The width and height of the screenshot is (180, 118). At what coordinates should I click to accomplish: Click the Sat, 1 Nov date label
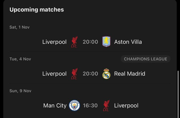(19, 27)
